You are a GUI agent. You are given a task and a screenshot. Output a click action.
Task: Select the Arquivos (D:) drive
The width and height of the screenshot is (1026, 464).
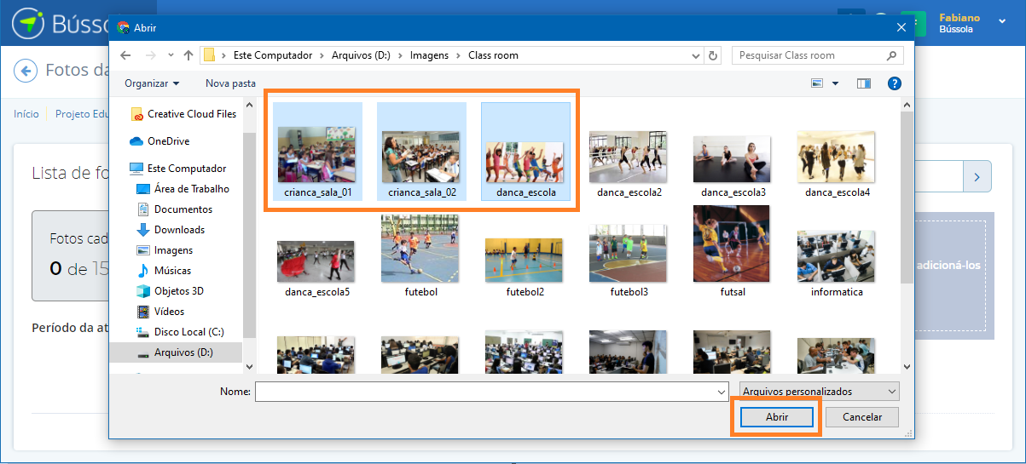pyautogui.click(x=176, y=352)
